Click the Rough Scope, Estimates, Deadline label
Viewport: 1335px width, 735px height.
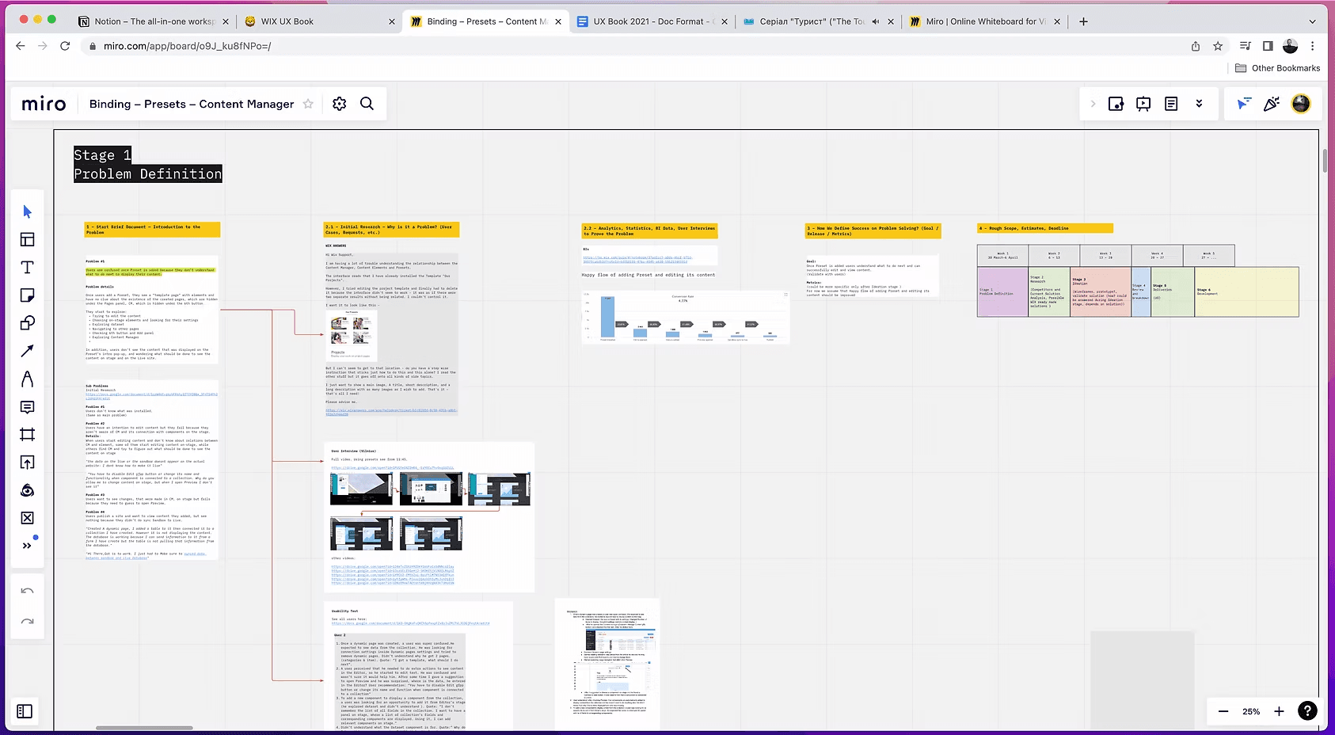click(x=1045, y=228)
